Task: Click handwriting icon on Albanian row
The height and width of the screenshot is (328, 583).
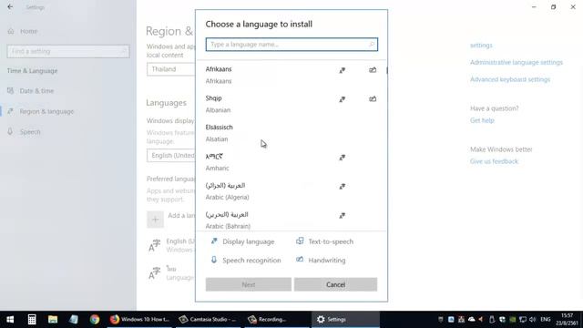Action: pos(373,99)
